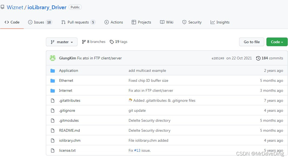This screenshot has width=288, height=159.
Task: Open the Wiznet owner link
Action: tap(15, 7)
